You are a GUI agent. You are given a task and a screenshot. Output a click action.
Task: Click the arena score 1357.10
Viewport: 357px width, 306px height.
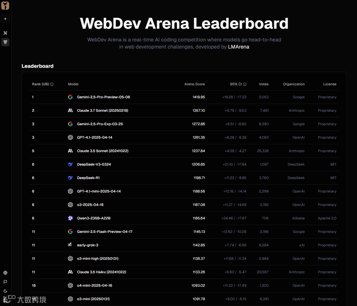[x=199, y=110]
